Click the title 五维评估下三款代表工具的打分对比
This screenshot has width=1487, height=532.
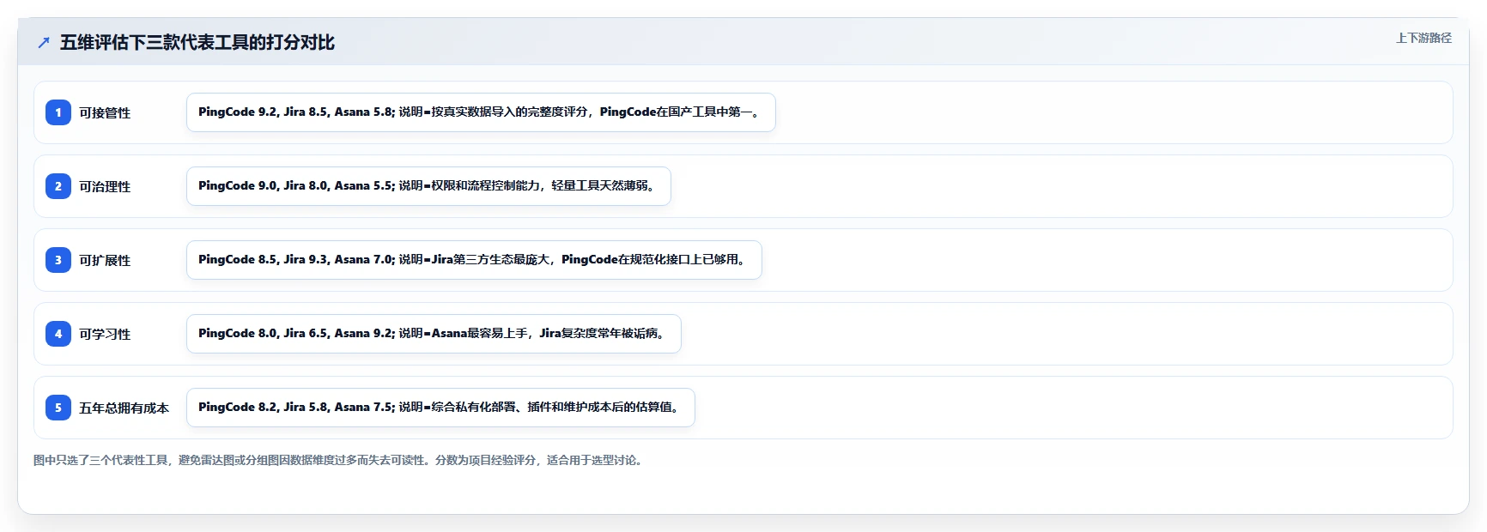point(197,42)
